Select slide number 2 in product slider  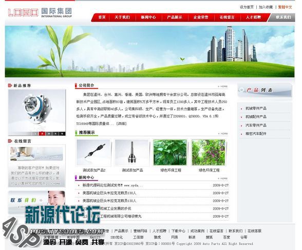(42, 134)
